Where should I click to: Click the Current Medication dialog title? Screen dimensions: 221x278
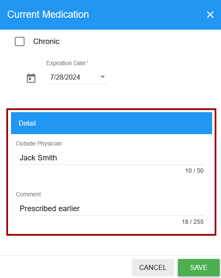pos(48,14)
